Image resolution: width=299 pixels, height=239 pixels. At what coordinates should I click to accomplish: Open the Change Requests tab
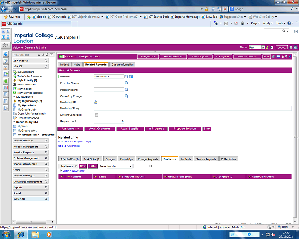148,159
